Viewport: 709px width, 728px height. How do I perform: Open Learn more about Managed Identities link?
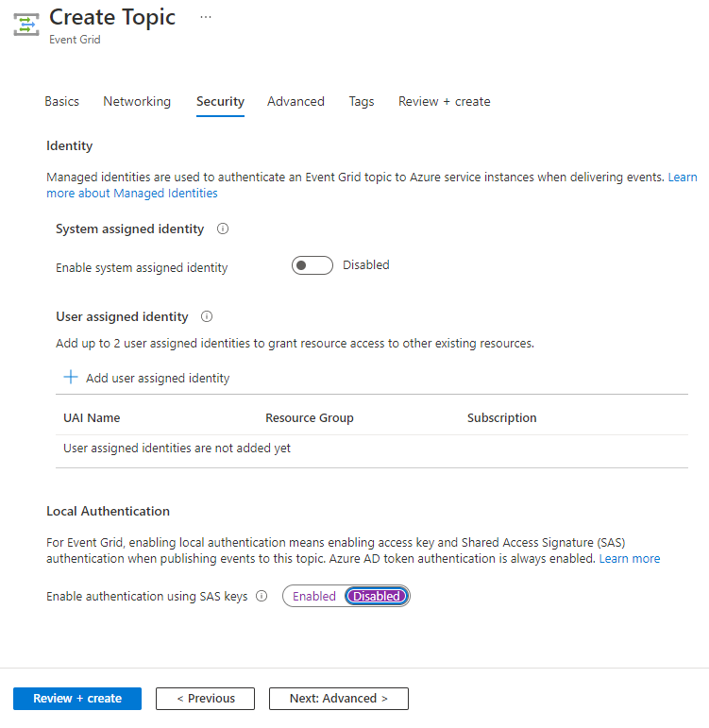132,194
